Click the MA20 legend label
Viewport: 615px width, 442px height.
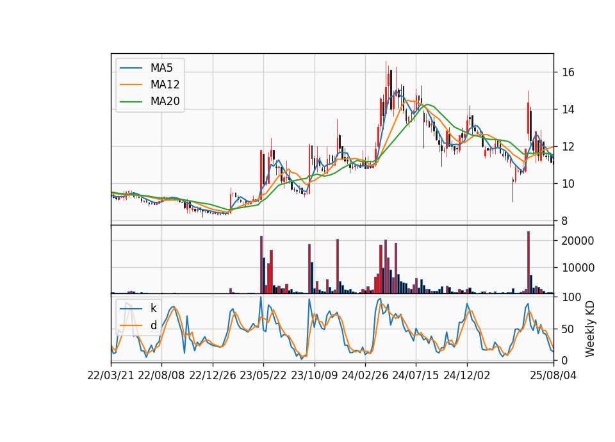coord(165,102)
